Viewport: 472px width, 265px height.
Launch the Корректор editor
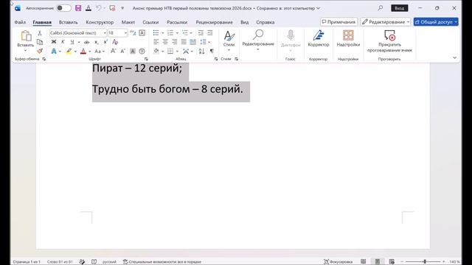click(319, 39)
